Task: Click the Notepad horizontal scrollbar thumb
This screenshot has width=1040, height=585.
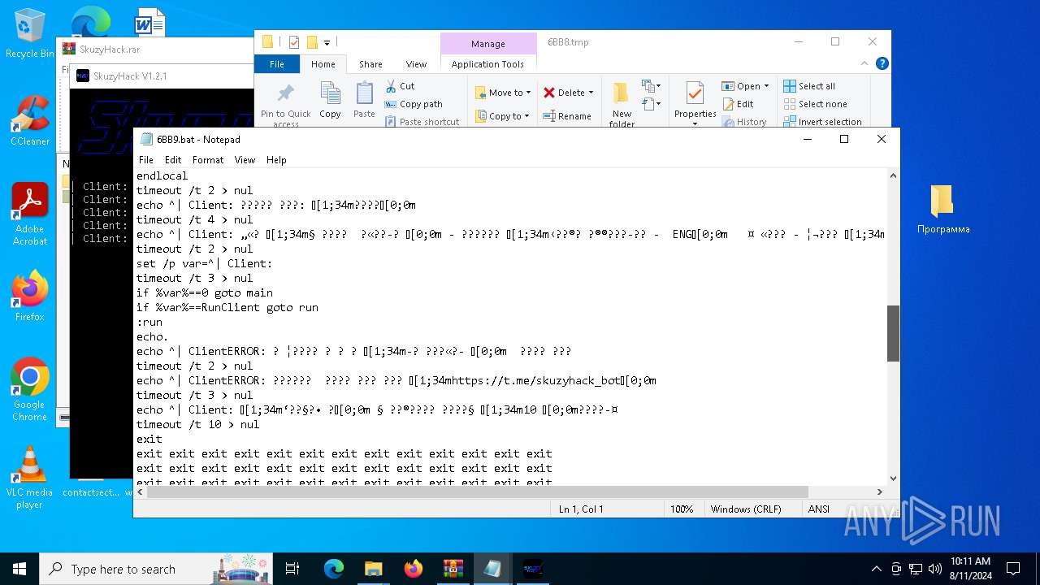Action: point(477,492)
